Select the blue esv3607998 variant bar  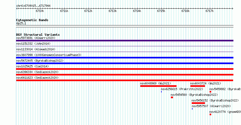click(x=125, y=58)
